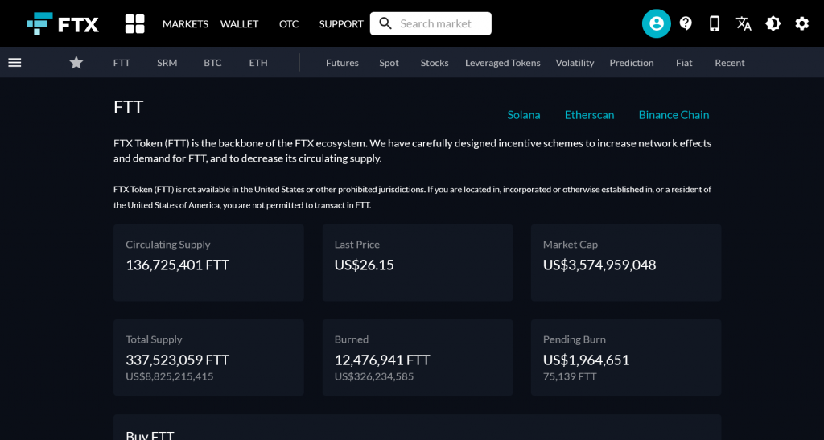Click the search magnifier icon
The width and height of the screenshot is (824, 440).
click(x=385, y=23)
